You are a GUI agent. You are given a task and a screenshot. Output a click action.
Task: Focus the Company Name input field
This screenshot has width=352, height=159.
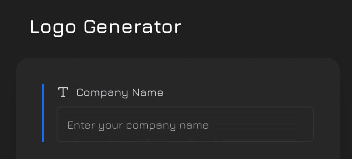(185, 124)
